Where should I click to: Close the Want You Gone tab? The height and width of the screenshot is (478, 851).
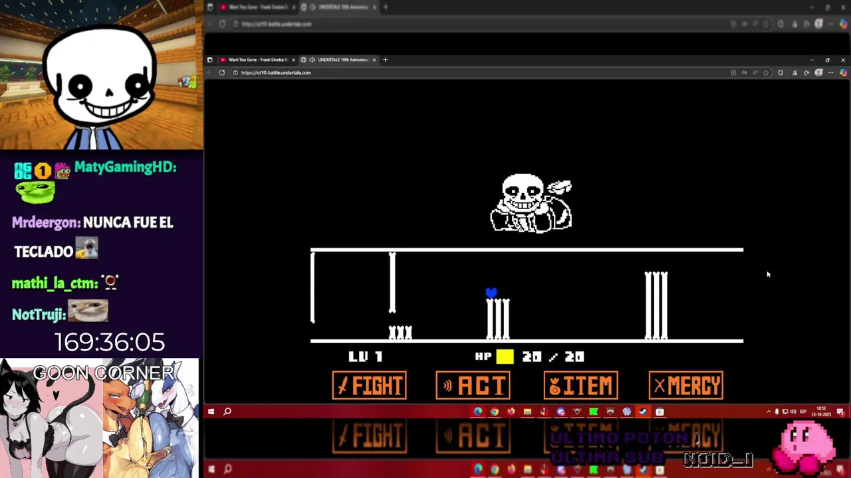tap(293, 60)
